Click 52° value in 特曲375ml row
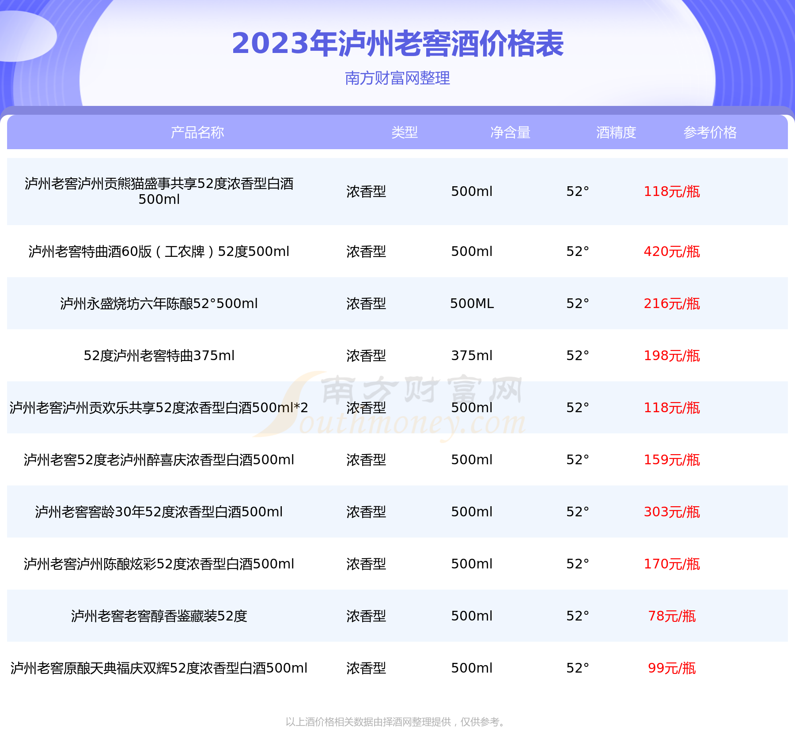The width and height of the screenshot is (795, 741). coord(578,356)
